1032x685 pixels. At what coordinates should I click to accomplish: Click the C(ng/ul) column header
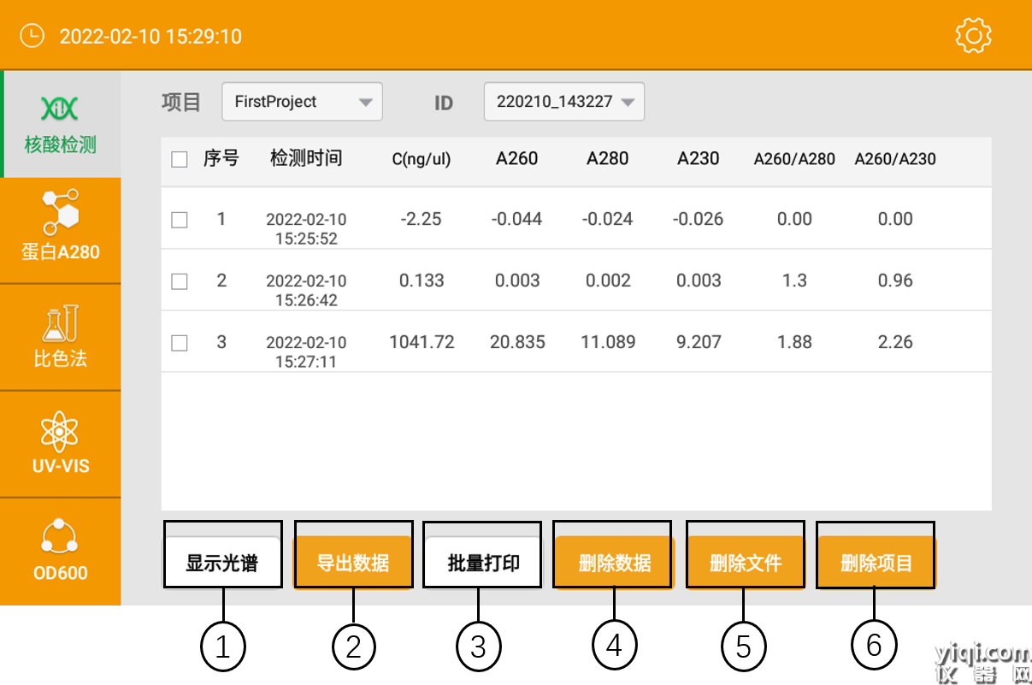point(422,159)
